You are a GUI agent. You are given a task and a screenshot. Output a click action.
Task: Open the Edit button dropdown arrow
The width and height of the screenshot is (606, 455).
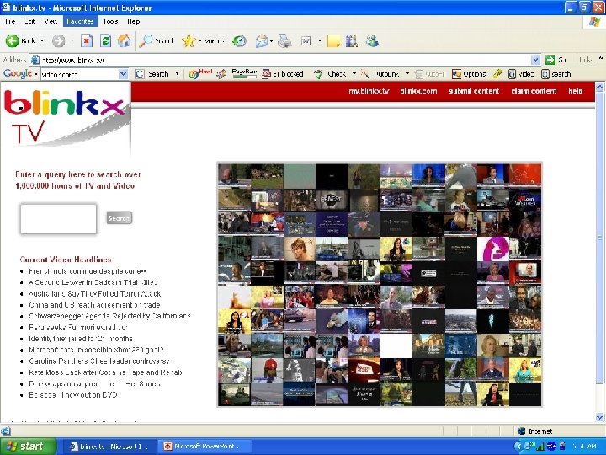(x=320, y=40)
